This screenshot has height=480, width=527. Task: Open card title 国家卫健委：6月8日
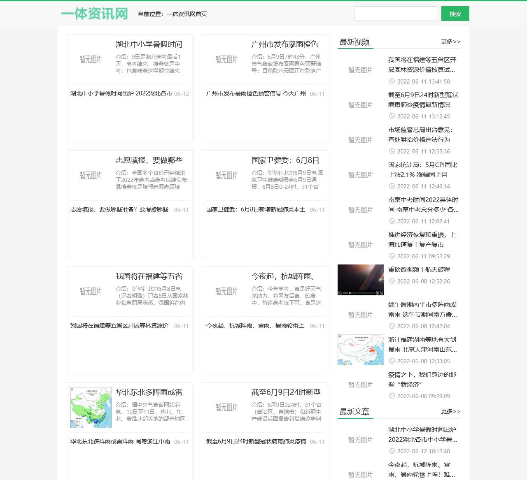point(285,160)
